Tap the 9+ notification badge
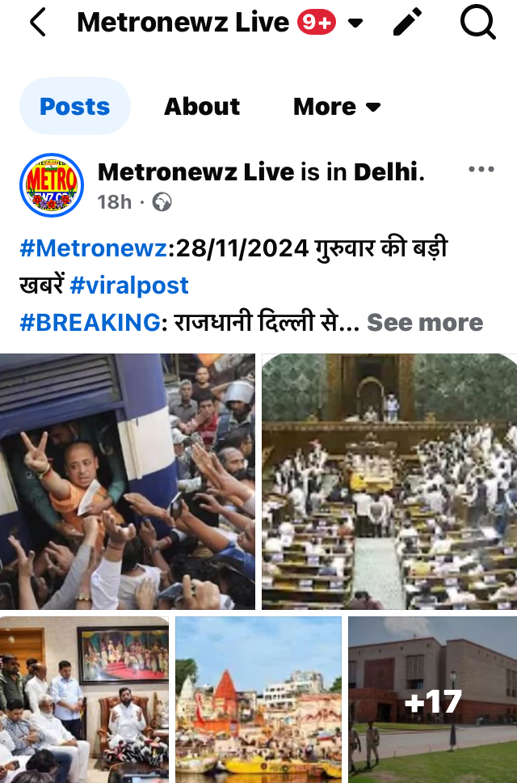Screen dimensions: 517x783 pos(317,23)
